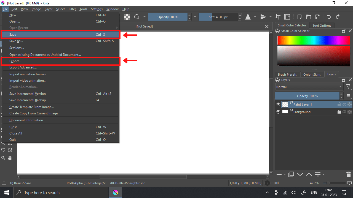Click the redo arrow icon

point(338,17)
